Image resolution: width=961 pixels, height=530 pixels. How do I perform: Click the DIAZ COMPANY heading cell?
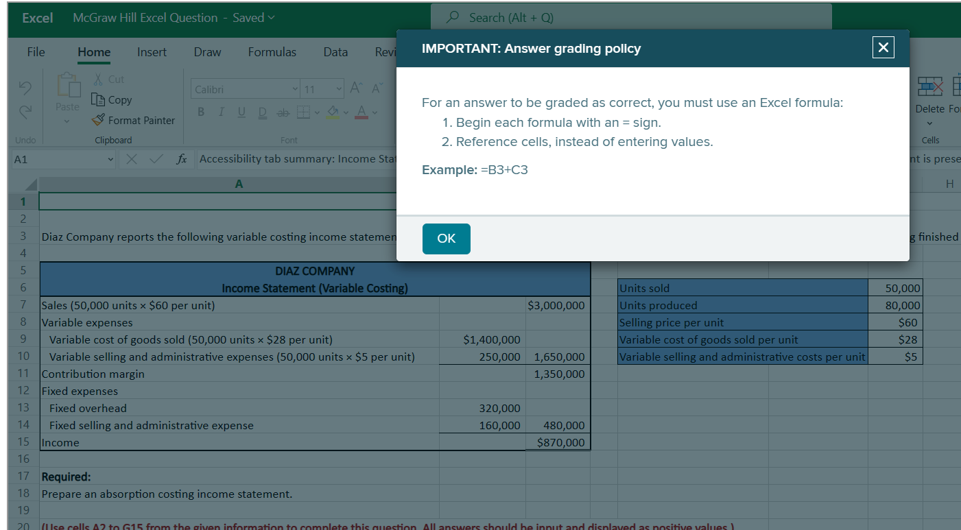[x=315, y=271]
